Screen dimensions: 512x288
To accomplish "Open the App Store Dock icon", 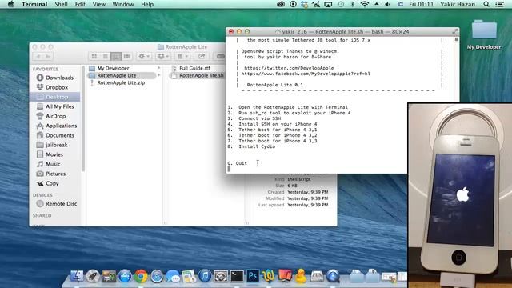I will [125, 276].
